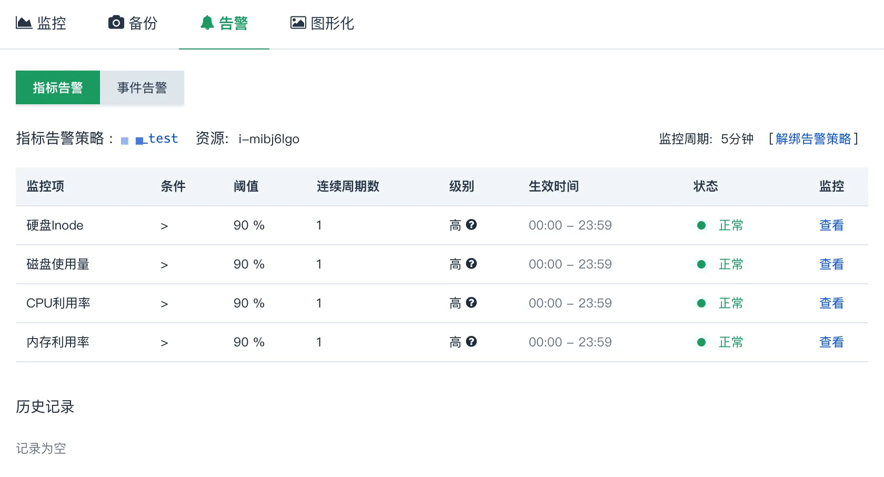Click green status dot in 磁盘使用量 row
Screen dimensions: 884x477
701,264
